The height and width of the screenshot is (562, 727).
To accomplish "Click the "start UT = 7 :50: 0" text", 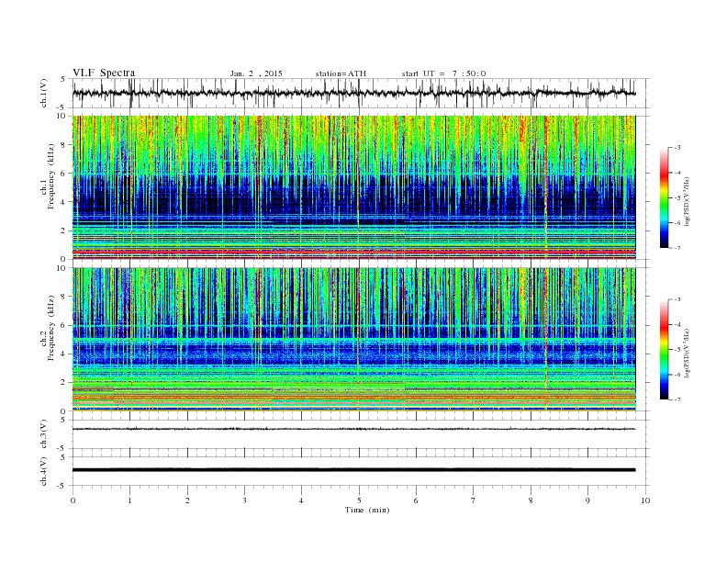I will (x=443, y=73).
